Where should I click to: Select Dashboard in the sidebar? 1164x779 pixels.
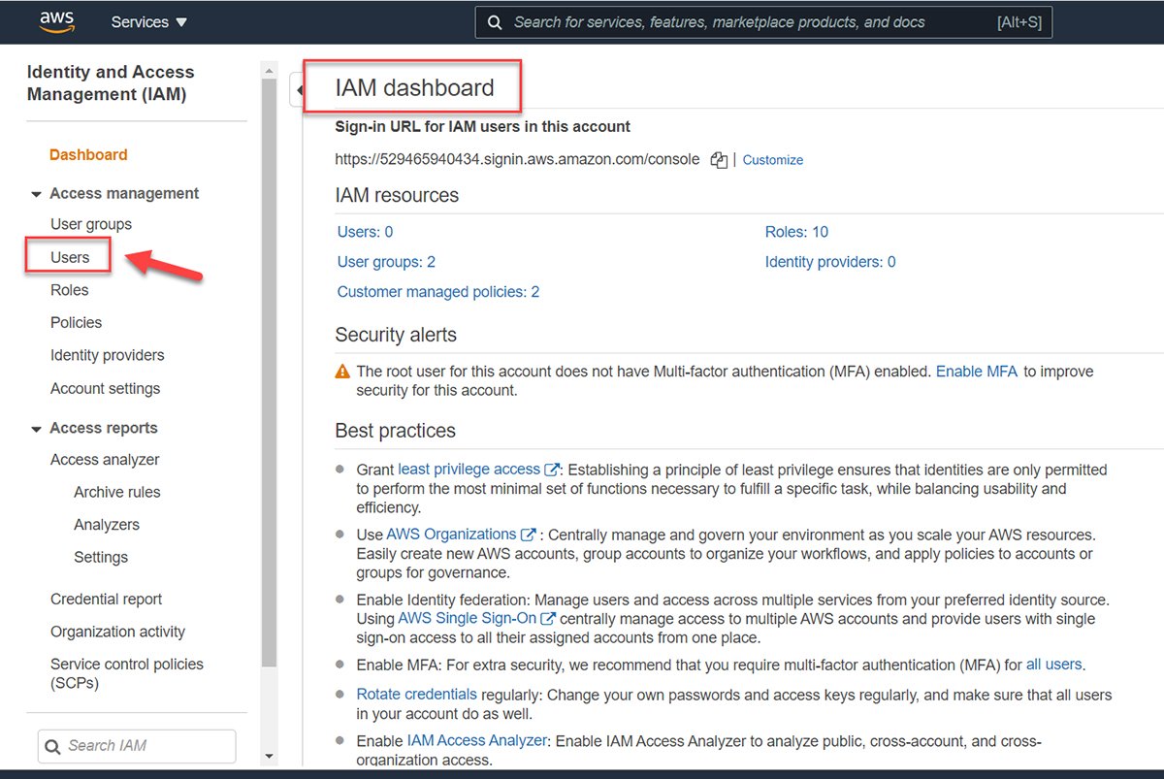[88, 154]
